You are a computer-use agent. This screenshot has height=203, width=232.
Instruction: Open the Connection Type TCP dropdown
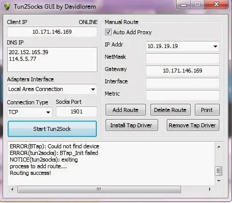click(30, 112)
